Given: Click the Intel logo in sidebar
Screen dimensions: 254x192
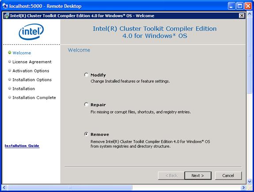Looking at the screenshot, I should tap(31, 31).
